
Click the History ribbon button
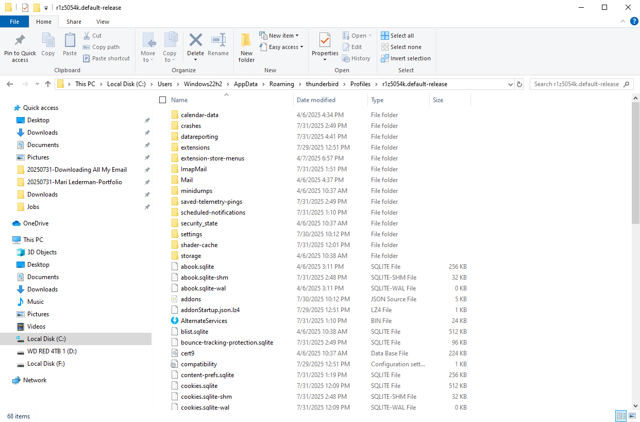356,58
